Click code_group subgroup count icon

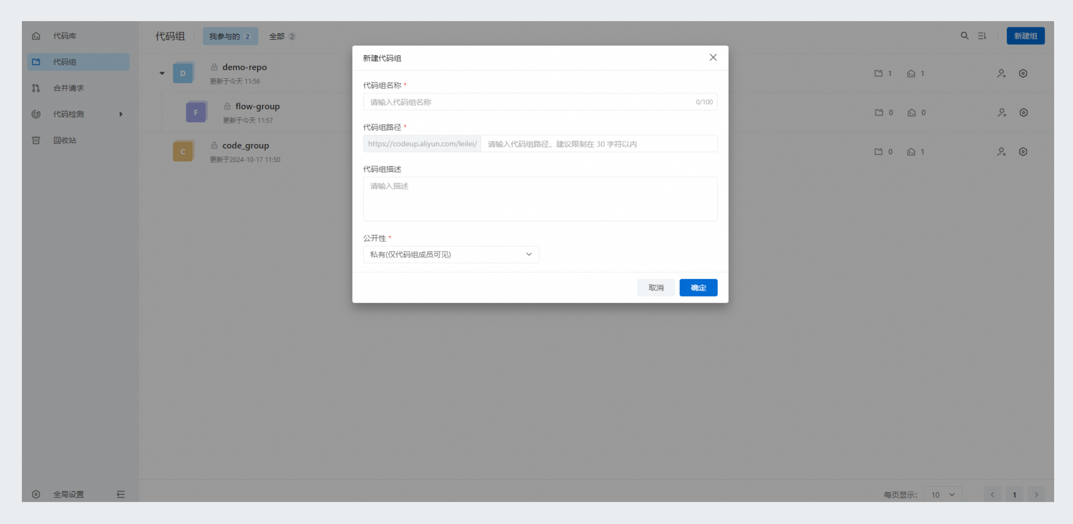[x=878, y=152]
